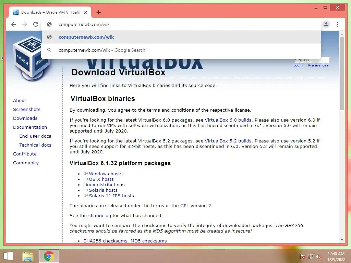Open the Linux distributions link
The width and height of the screenshot is (351, 263).
[x=104, y=185]
